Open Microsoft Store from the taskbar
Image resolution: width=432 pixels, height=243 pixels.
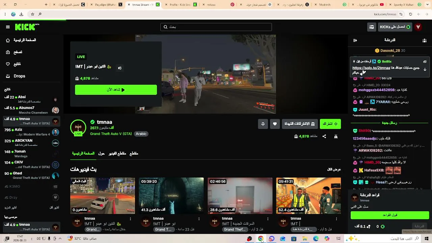294,239
